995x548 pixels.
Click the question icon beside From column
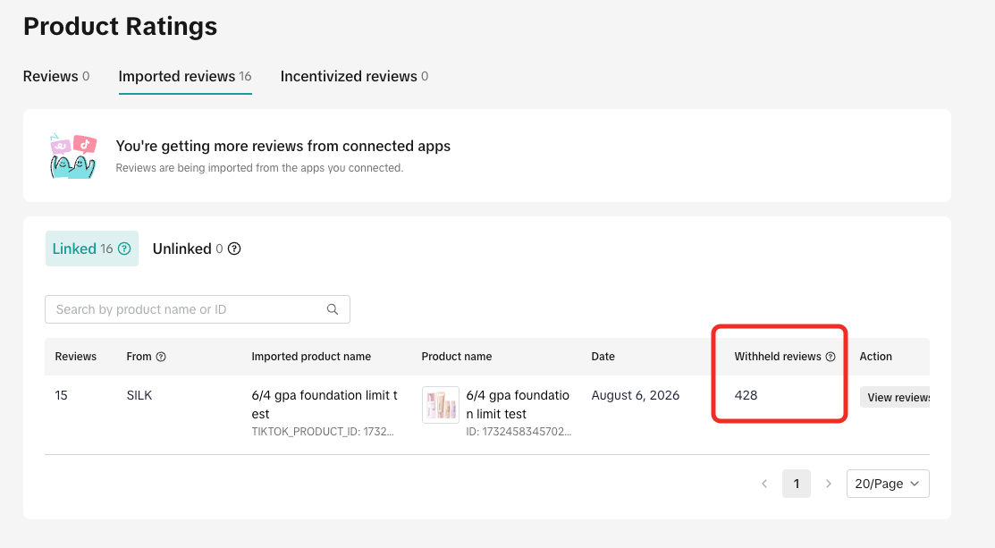[161, 357]
